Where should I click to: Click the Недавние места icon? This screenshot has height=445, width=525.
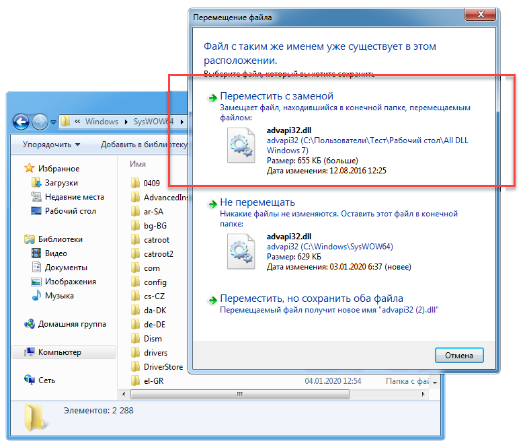click(x=36, y=196)
